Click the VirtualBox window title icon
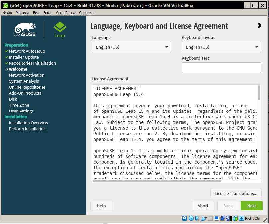 click(6, 6)
